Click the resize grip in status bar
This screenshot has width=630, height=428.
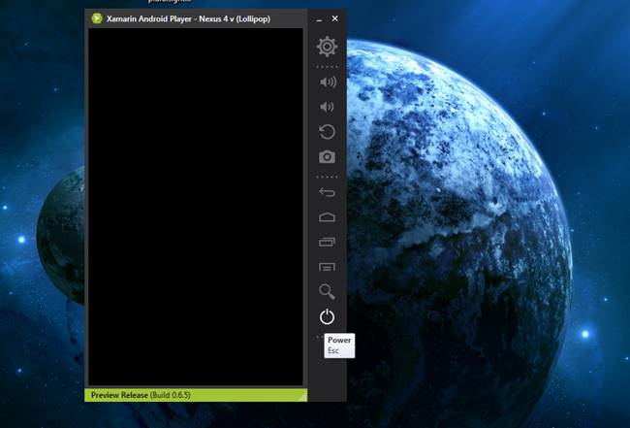tap(303, 398)
